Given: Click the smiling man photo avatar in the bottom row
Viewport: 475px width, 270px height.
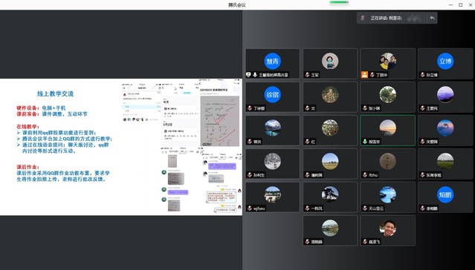Looking at the screenshot, I should tap(387, 228).
